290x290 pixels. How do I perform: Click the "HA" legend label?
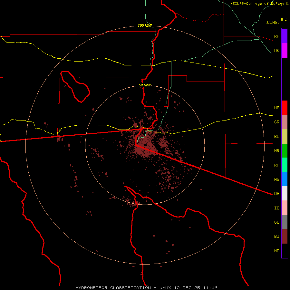tap(276, 108)
